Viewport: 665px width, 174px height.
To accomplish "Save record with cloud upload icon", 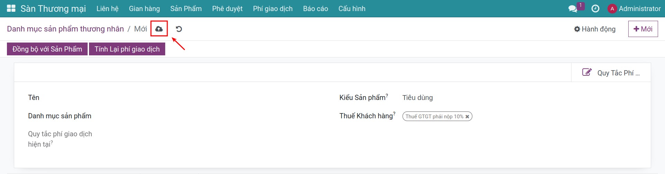I will [x=159, y=29].
